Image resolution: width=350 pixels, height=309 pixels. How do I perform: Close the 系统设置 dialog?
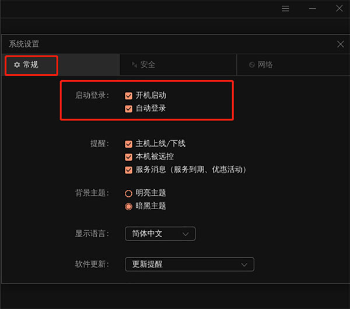point(341,44)
